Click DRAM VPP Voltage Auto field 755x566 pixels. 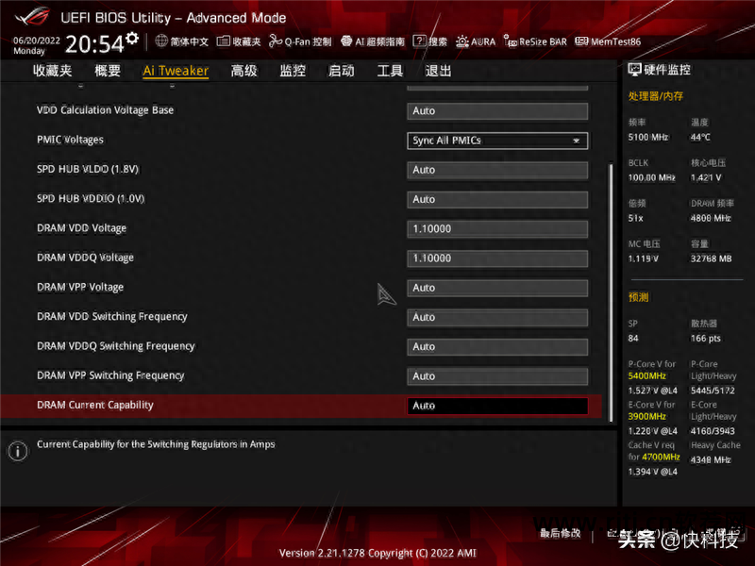pos(497,288)
